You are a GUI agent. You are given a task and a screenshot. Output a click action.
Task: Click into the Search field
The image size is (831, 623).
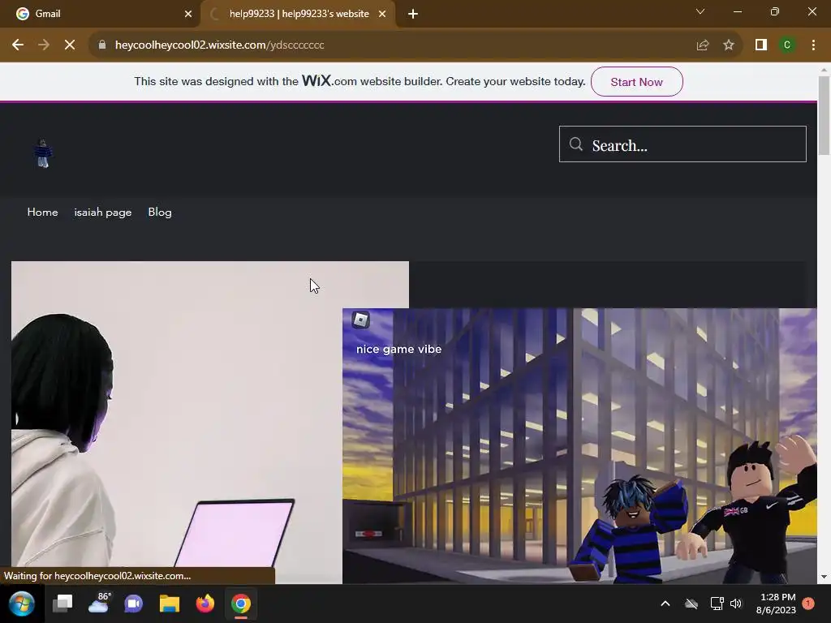(682, 144)
